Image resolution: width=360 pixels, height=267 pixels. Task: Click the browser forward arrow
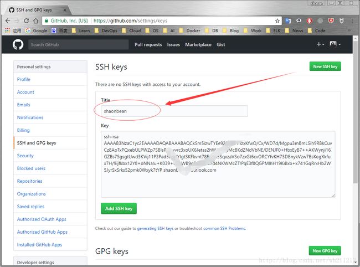click(17, 21)
